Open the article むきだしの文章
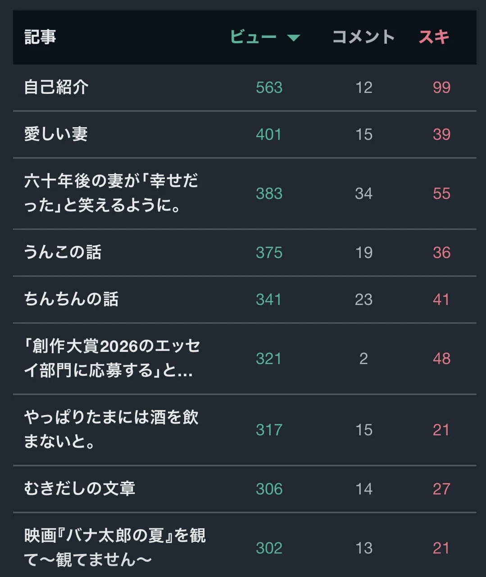Viewport: 486px width, 577px height. [80, 489]
